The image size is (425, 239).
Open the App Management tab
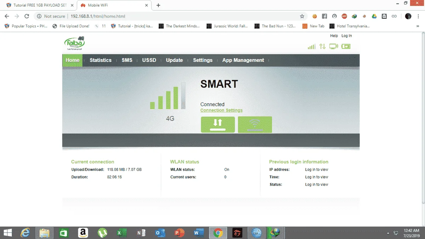(x=243, y=60)
